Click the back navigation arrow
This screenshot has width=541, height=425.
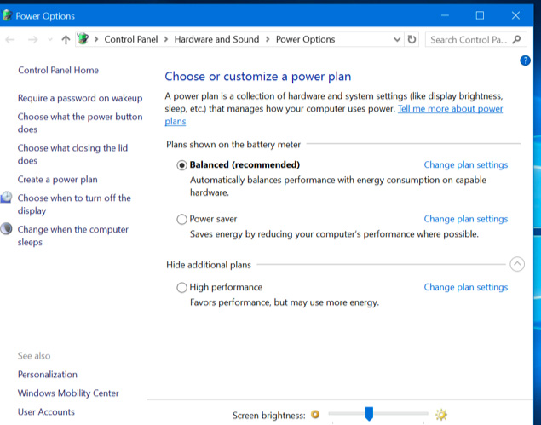click(x=10, y=40)
